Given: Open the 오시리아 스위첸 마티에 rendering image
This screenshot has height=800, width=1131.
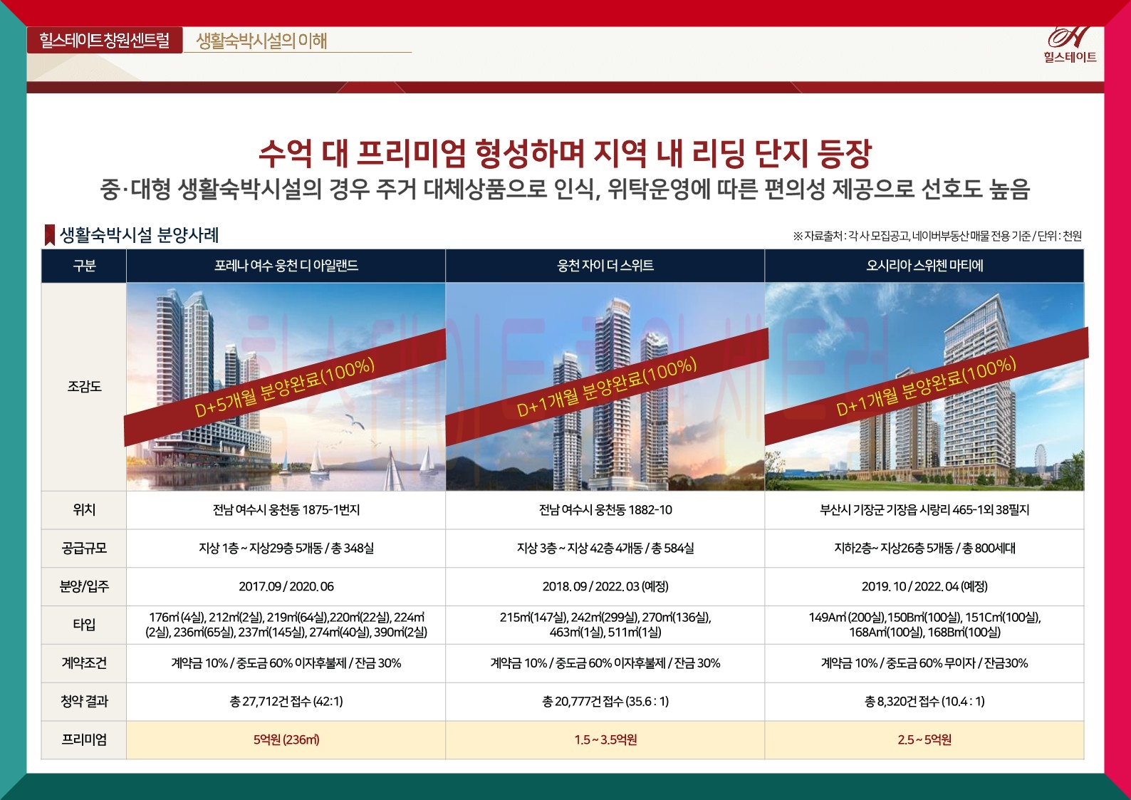Looking at the screenshot, I should (924, 387).
